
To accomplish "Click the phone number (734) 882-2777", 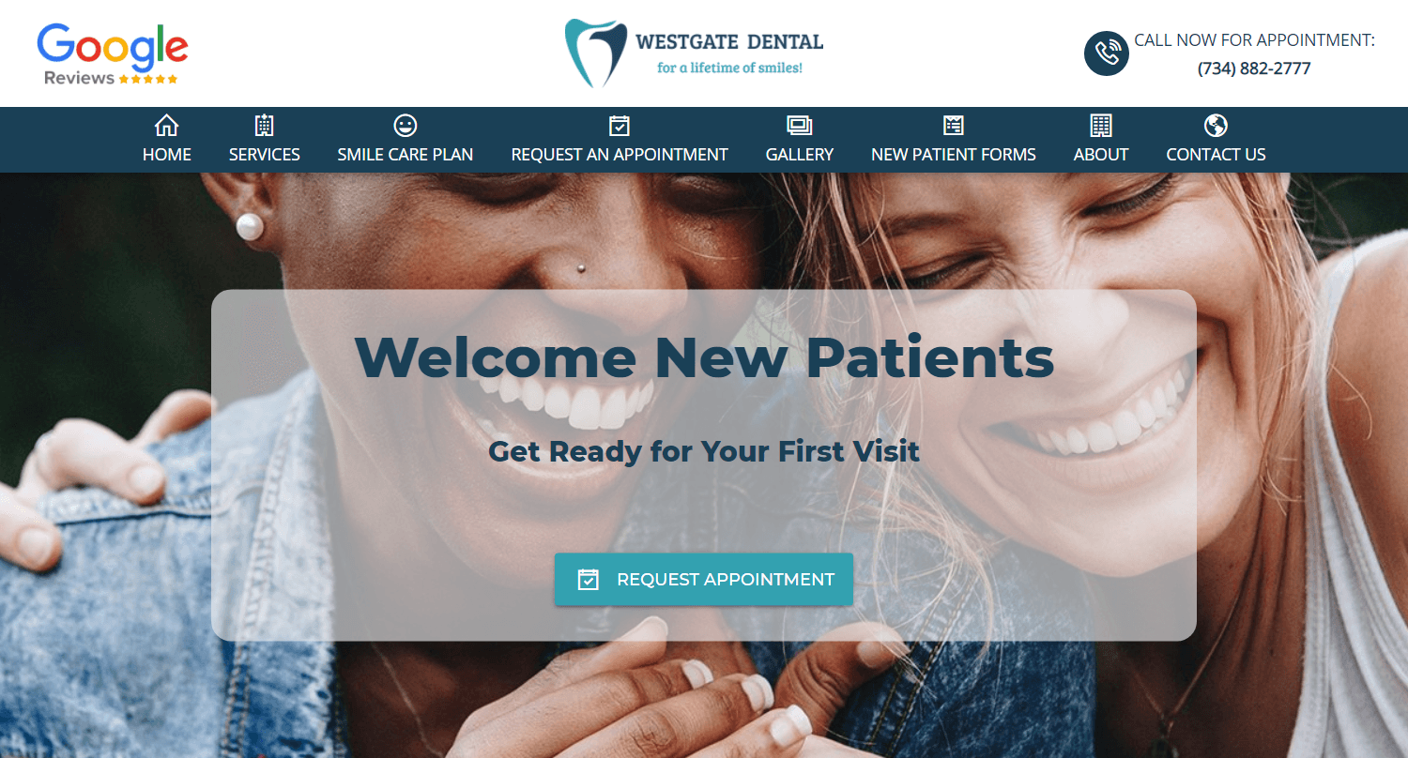I will coord(1254,68).
